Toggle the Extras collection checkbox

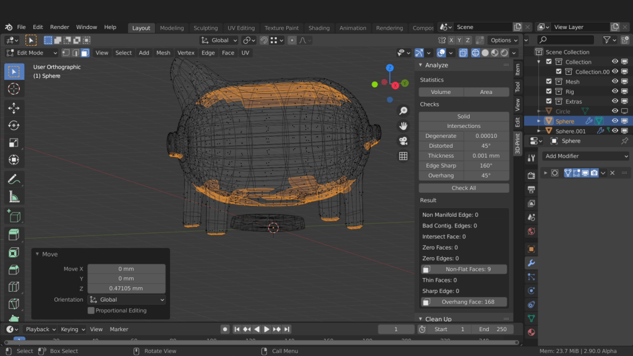pos(549,101)
